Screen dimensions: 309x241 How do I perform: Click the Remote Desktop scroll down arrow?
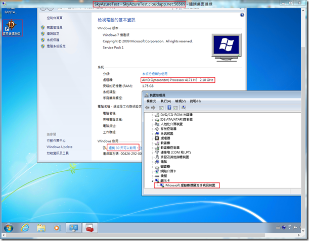point(303,230)
